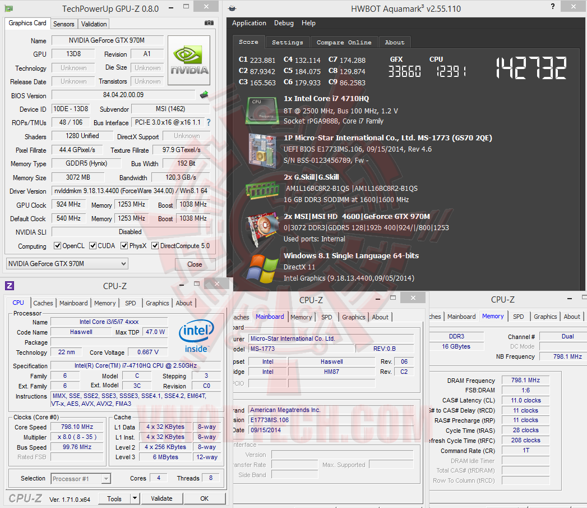Open About tab in left CPU-Z window
This screenshot has height=508, width=587.
tap(184, 303)
